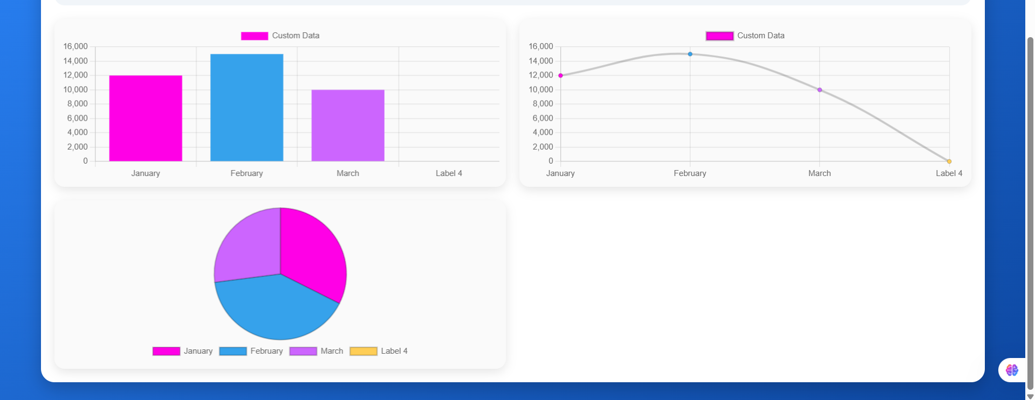This screenshot has height=400, width=1035.
Task: Click the magenta January bar
Action: [x=146, y=118]
